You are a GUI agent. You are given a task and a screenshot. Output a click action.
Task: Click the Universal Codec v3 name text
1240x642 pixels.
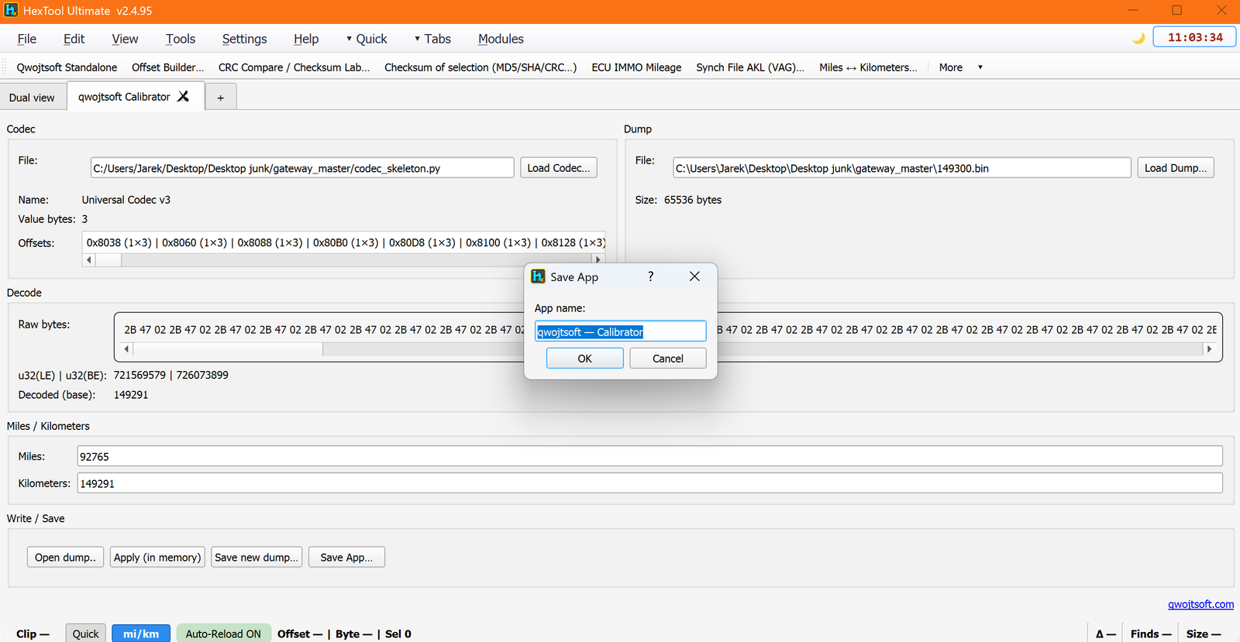tap(126, 200)
